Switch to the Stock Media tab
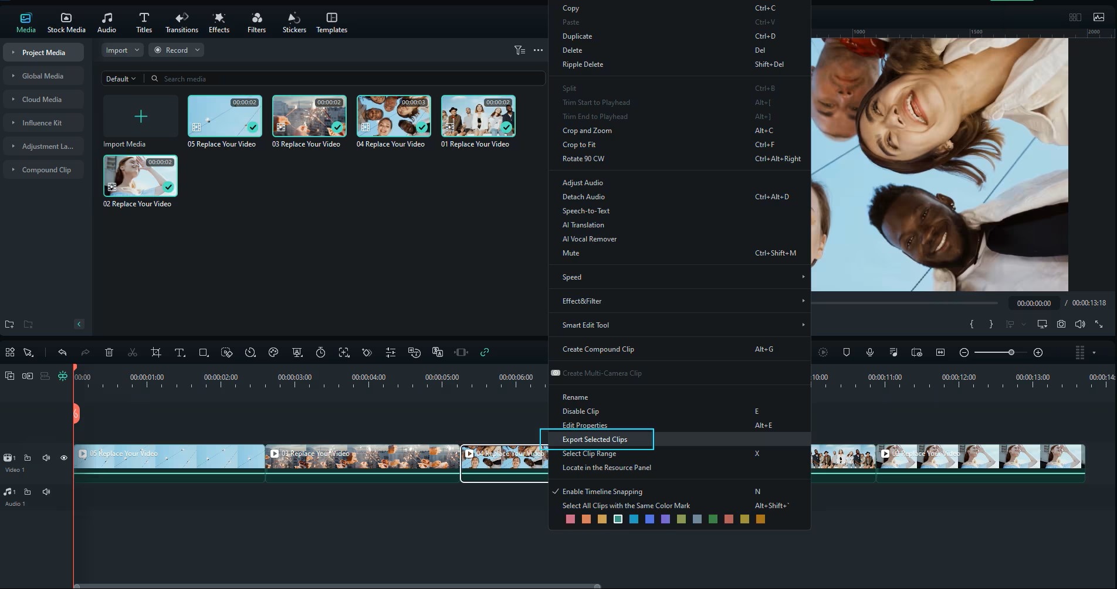 click(66, 22)
